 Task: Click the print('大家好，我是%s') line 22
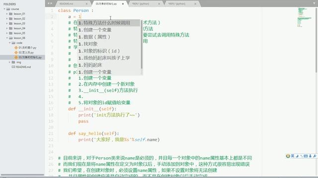point(119,139)
